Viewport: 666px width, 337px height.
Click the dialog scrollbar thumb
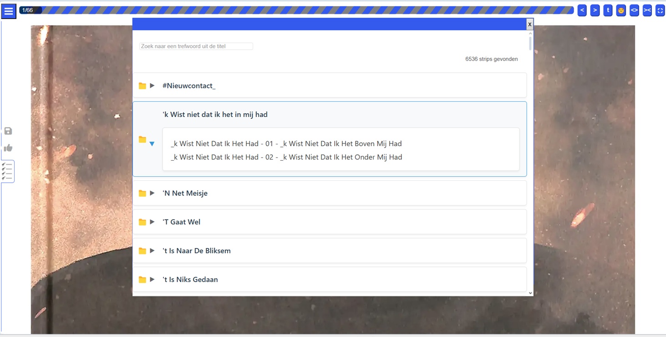click(x=530, y=43)
